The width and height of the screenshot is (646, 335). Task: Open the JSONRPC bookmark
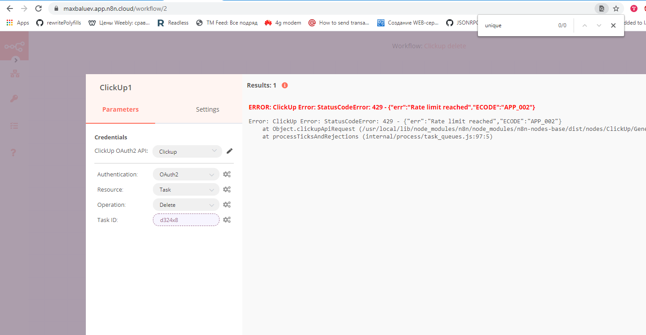click(x=461, y=23)
